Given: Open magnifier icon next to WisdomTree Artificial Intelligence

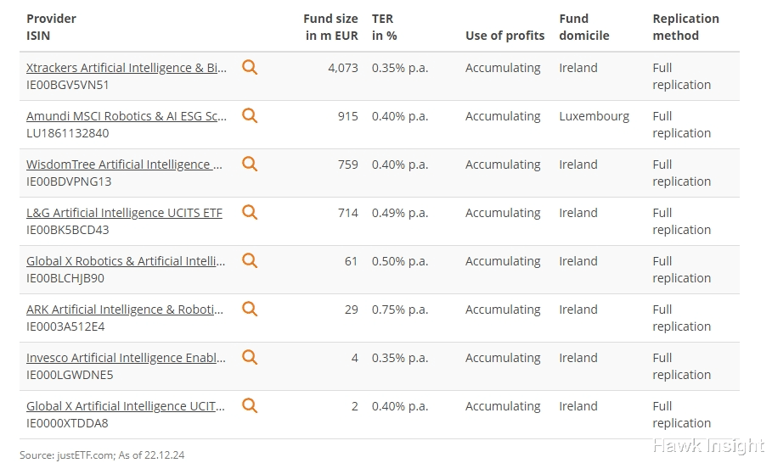Looking at the screenshot, I should tap(250, 164).
